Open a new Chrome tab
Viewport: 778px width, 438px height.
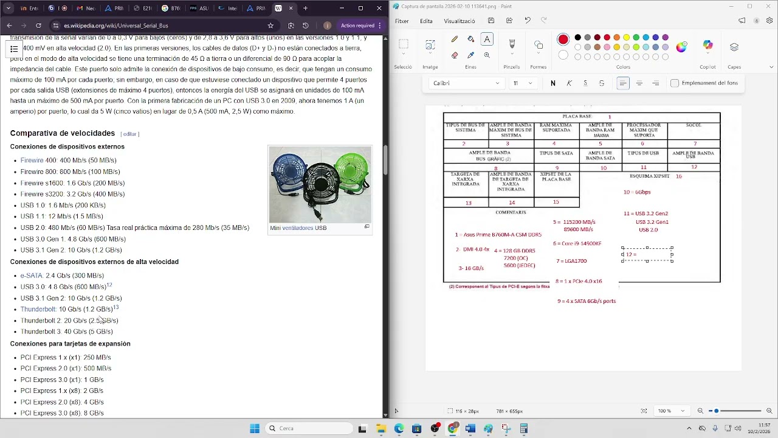305,9
